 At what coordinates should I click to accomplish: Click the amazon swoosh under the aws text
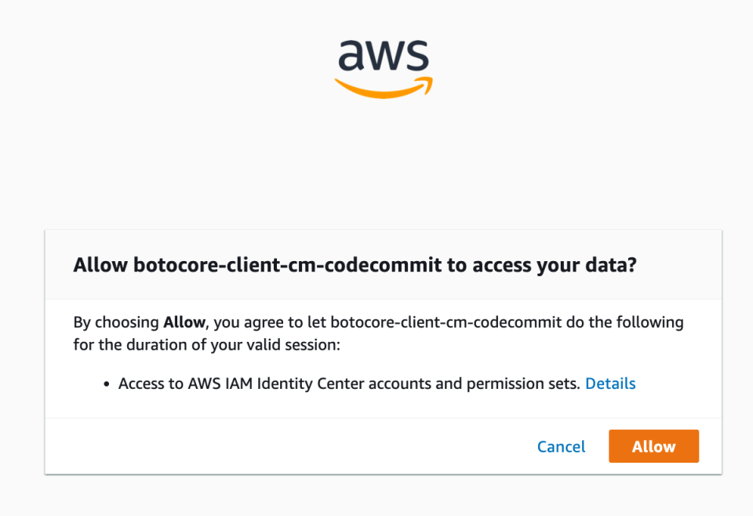(x=384, y=85)
